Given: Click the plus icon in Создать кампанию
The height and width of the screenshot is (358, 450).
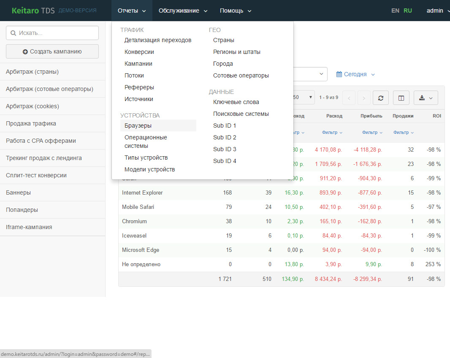Looking at the screenshot, I should pyautogui.click(x=25, y=52).
